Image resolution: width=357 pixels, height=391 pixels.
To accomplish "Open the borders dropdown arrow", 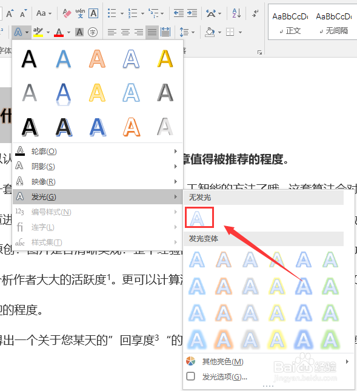I will (x=240, y=32).
